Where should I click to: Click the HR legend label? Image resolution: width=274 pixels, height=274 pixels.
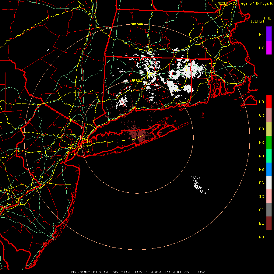click(x=262, y=142)
